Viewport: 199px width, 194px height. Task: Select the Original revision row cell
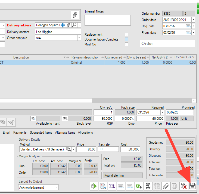click(87, 63)
